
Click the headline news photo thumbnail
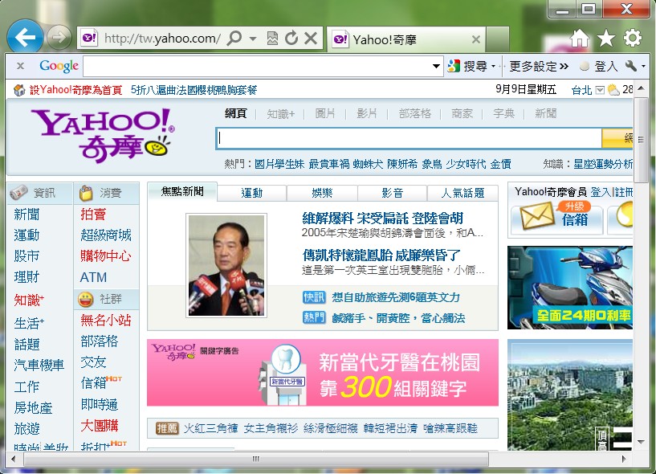[x=226, y=265]
